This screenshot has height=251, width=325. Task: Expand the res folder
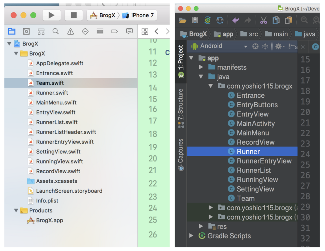click(x=201, y=226)
